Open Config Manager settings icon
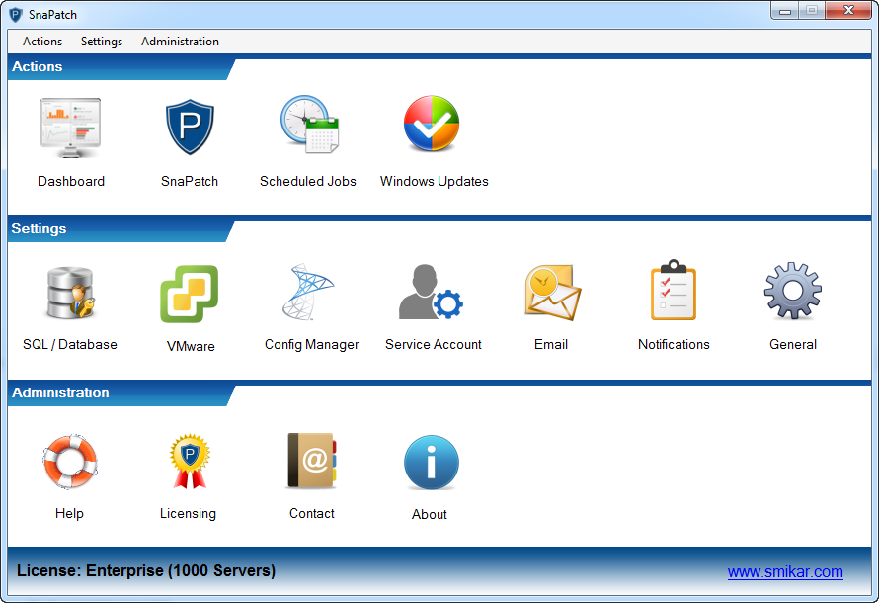The image size is (879, 603). (x=308, y=292)
